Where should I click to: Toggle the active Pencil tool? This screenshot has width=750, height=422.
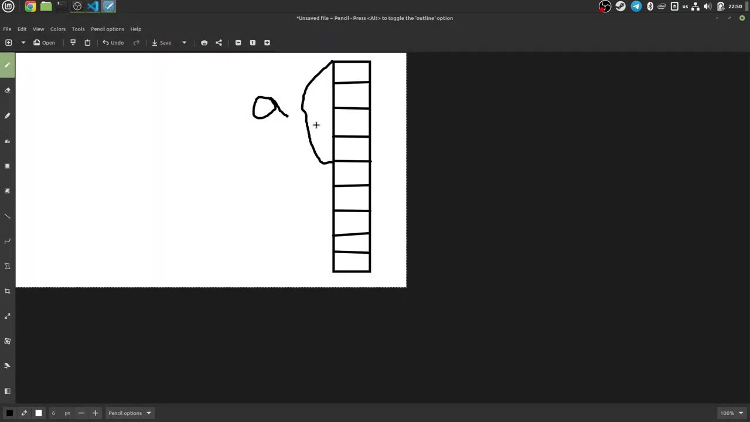[x=8, y=65]
